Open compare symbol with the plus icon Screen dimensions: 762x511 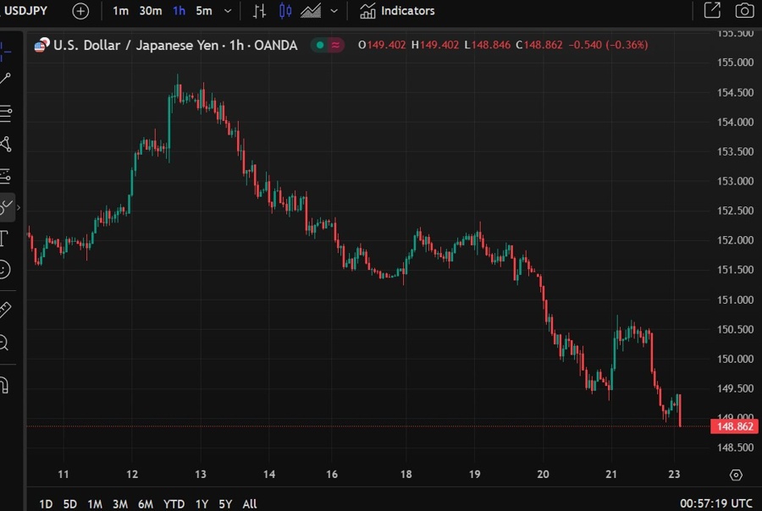click(x=80, y=11)
